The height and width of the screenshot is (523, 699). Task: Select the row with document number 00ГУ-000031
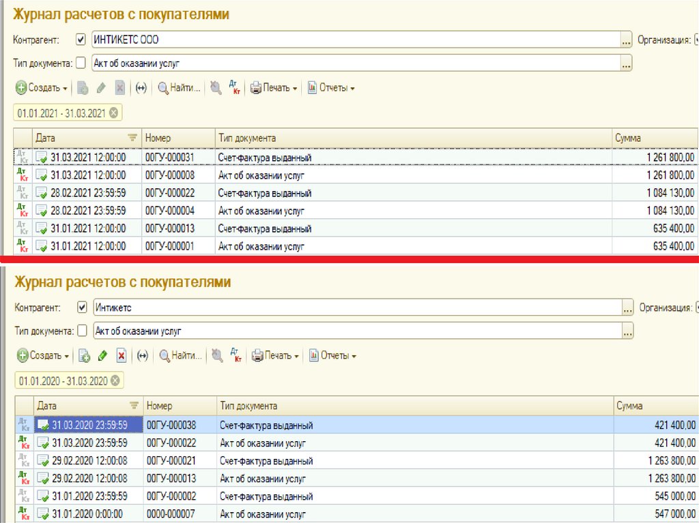pyautogui.click(x=170, y=158)
